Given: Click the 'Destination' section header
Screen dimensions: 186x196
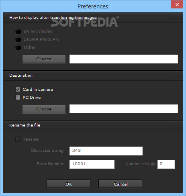Looking at the screenshot, I should [21, 76].
